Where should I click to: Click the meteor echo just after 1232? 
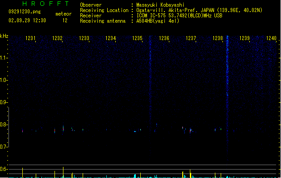63,129
